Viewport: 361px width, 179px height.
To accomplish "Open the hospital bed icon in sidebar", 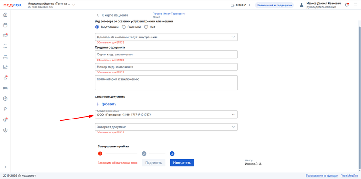I will tap(5, 88).
